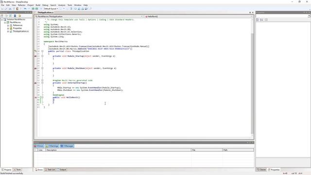
Task: Open the Build menu
Action: pos(38,5)
